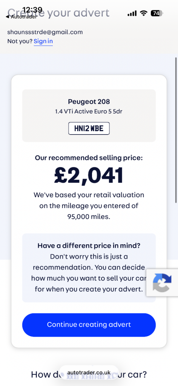This screenshot has height=386, width=178.
Task: Tap the clock showing 12:39
Action: click(x=32, y=10)
